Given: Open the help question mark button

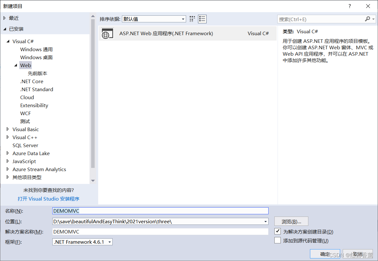Looking at the screenshot, I should [349, 6].
